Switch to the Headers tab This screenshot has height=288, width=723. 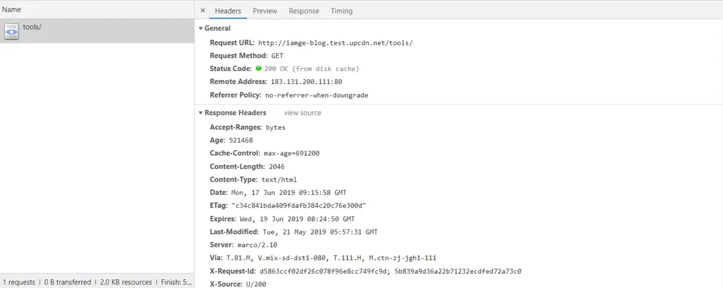tap(227, 11)
